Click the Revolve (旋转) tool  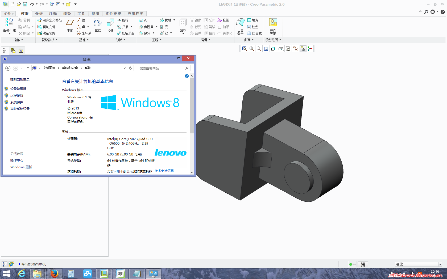pyautogui.click(x=123, y=20)
